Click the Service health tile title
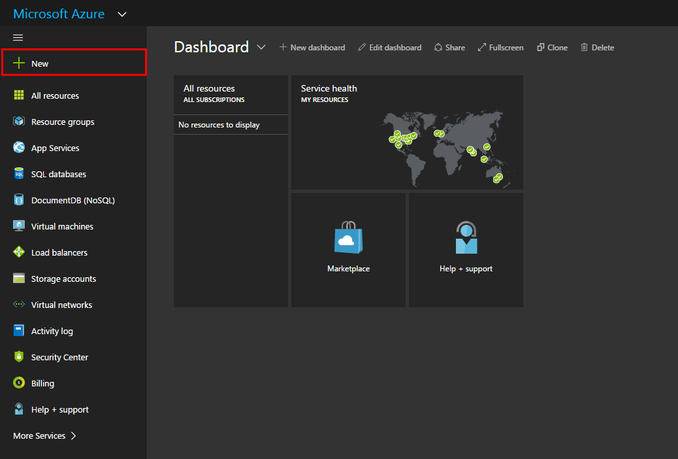This screenshot has height=459, width=678. coord(329,88)
